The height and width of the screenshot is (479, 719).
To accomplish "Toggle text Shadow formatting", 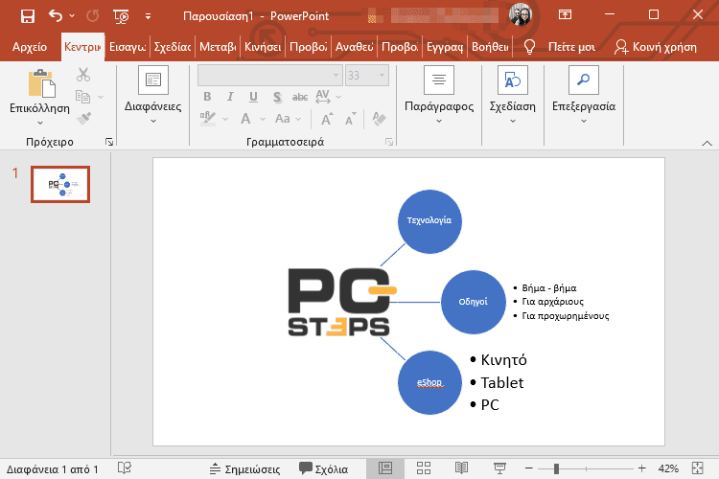I will (x=276, y=97).
